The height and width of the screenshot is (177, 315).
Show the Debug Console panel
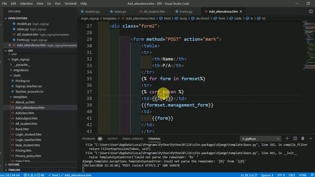pyautogui.click(x=132, y=139)
